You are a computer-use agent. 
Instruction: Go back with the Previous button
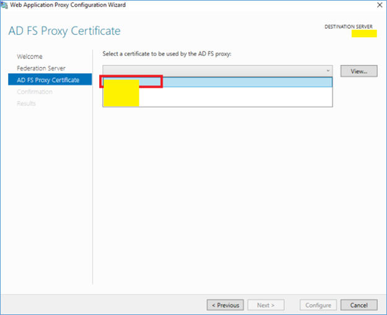[x=225, y=305]
